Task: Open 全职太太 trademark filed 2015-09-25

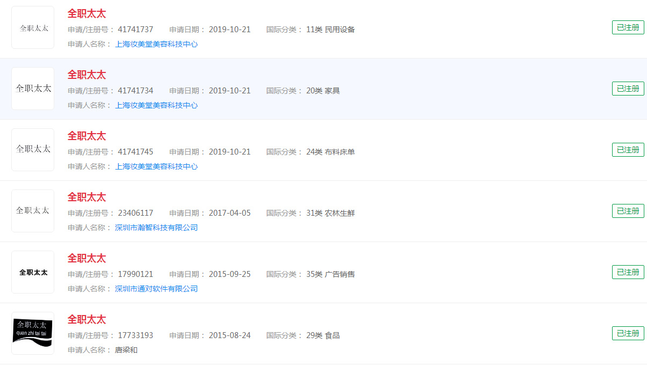Action: (87, 258)
